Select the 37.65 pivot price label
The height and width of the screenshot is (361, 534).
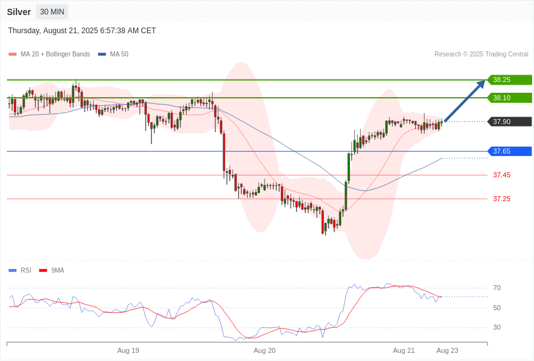pos(509,151)
